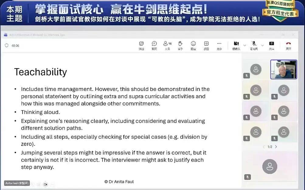Select the participant avatar left of speaker video
Viewport: 305px width, 190px height.
256,69
